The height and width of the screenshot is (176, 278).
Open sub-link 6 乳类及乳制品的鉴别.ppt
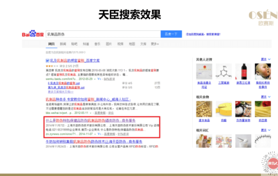pyautogui.click(x=64, y=83)
